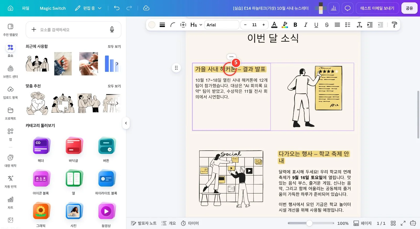This screenshot has width=420, height=229.
Task: Open the three-dot menu above the selected block
Action: coord(231,56)
